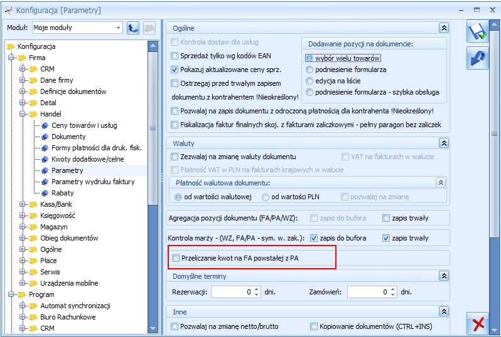This screenshot has height=337, width=501.
Task: Select edycja na liście radio option
Action: point(310,81)
